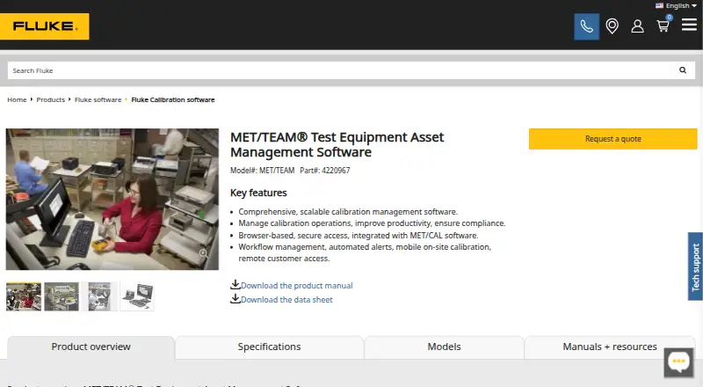The image size is (703, 387).
Task: Click the search magnifier button
Action: [x=683, y=70]
